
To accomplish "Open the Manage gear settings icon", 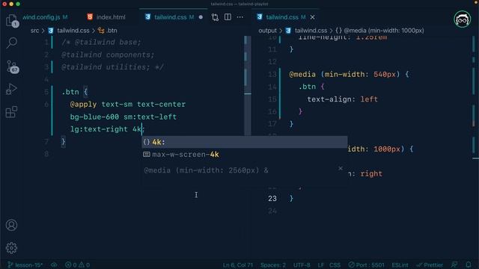I will coord(11,247).
